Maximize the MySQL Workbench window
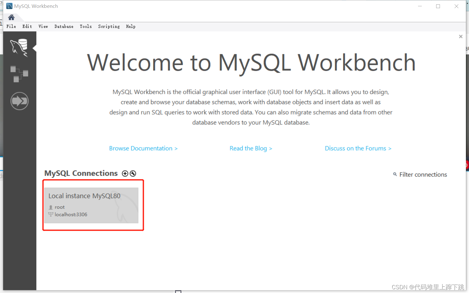The height and width of the screenshot is (293, 469). tap(438, 6)
